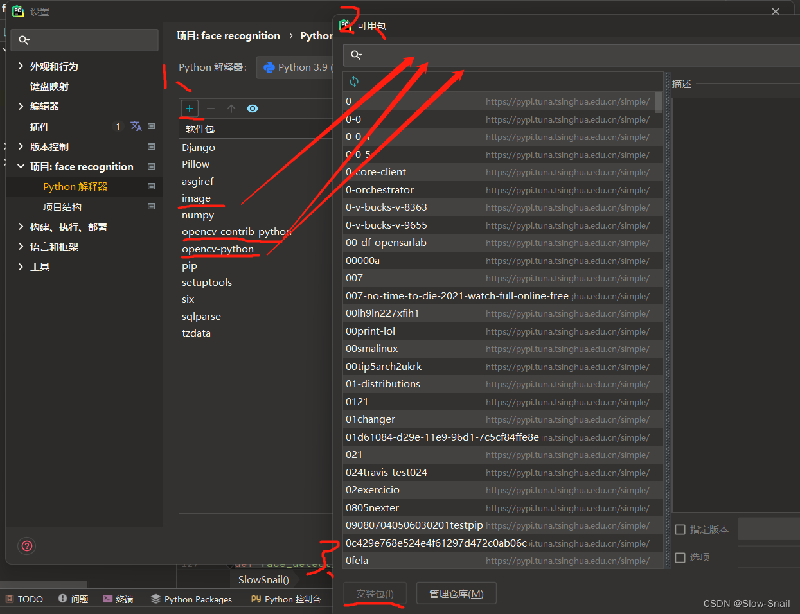Expand the 版本控制 settings section
This screenshot has height=614, width=800.
tap(21, 146)
